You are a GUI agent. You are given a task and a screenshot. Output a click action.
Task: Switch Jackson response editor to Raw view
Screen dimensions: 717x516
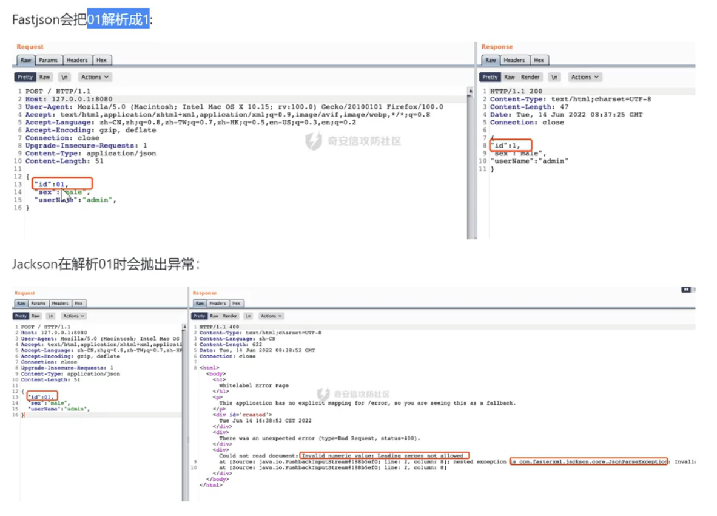214,316
